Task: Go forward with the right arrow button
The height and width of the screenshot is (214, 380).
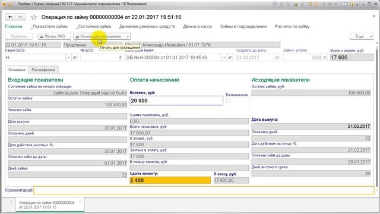Action: (20, 17)
